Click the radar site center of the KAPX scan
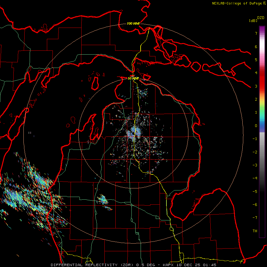The image size is (267, 267). click(133, 133)
